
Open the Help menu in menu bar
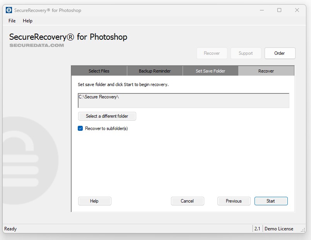(x=27, y=21)
